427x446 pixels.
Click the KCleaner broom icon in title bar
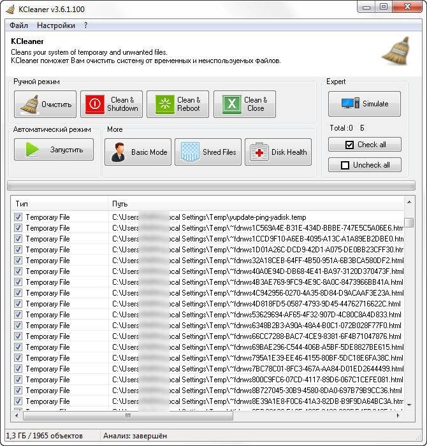(x=10, y=9)
